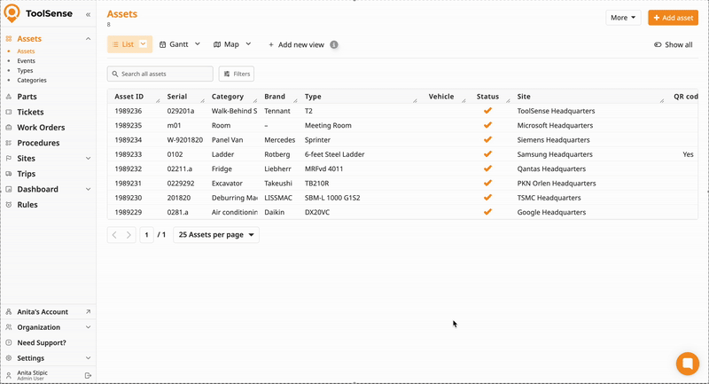
Task: Toggle status checkmark for Google Headquarters asset
Action: (487, 212)
